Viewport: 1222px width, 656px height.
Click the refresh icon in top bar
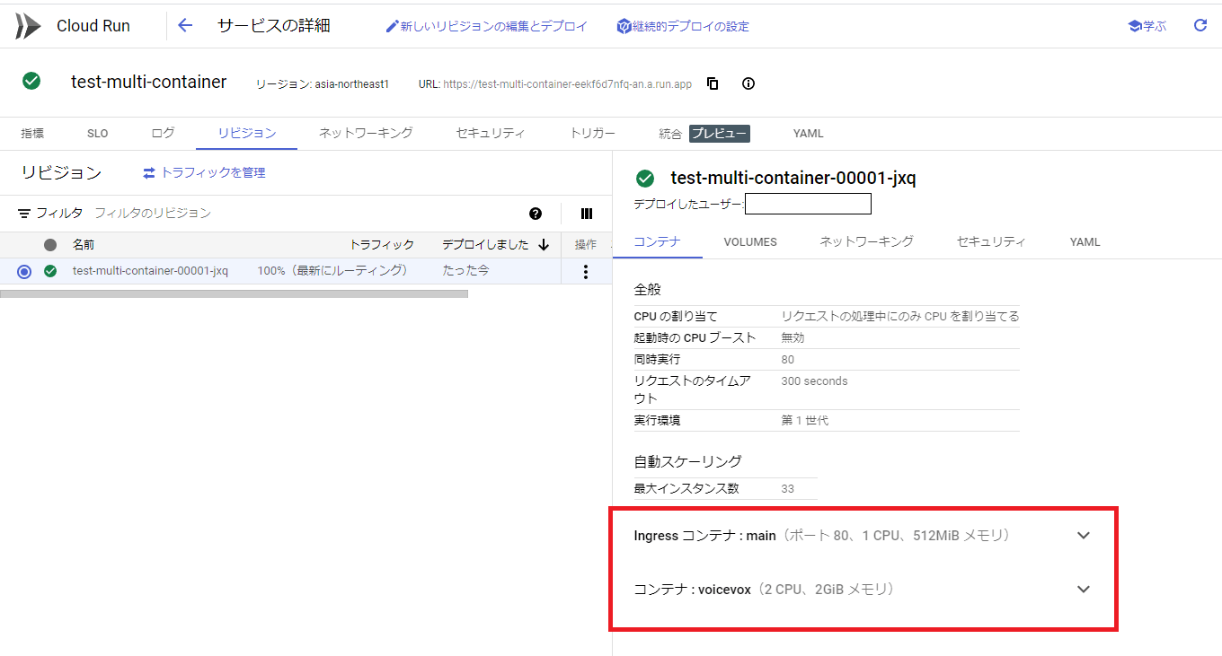1200,26
